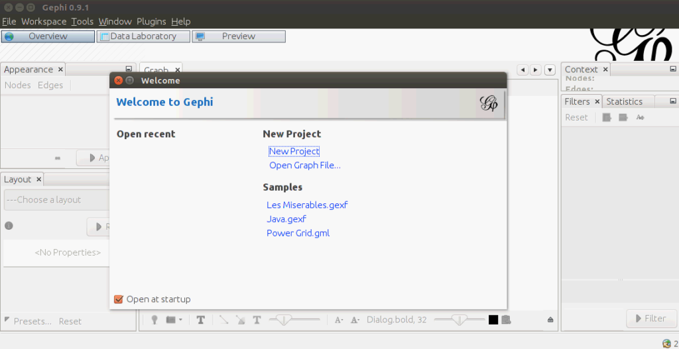Toggle show node labels bold T icon
Image resolution: width=679 pixels, height=349 pixels.
click(x=200, y=320)
